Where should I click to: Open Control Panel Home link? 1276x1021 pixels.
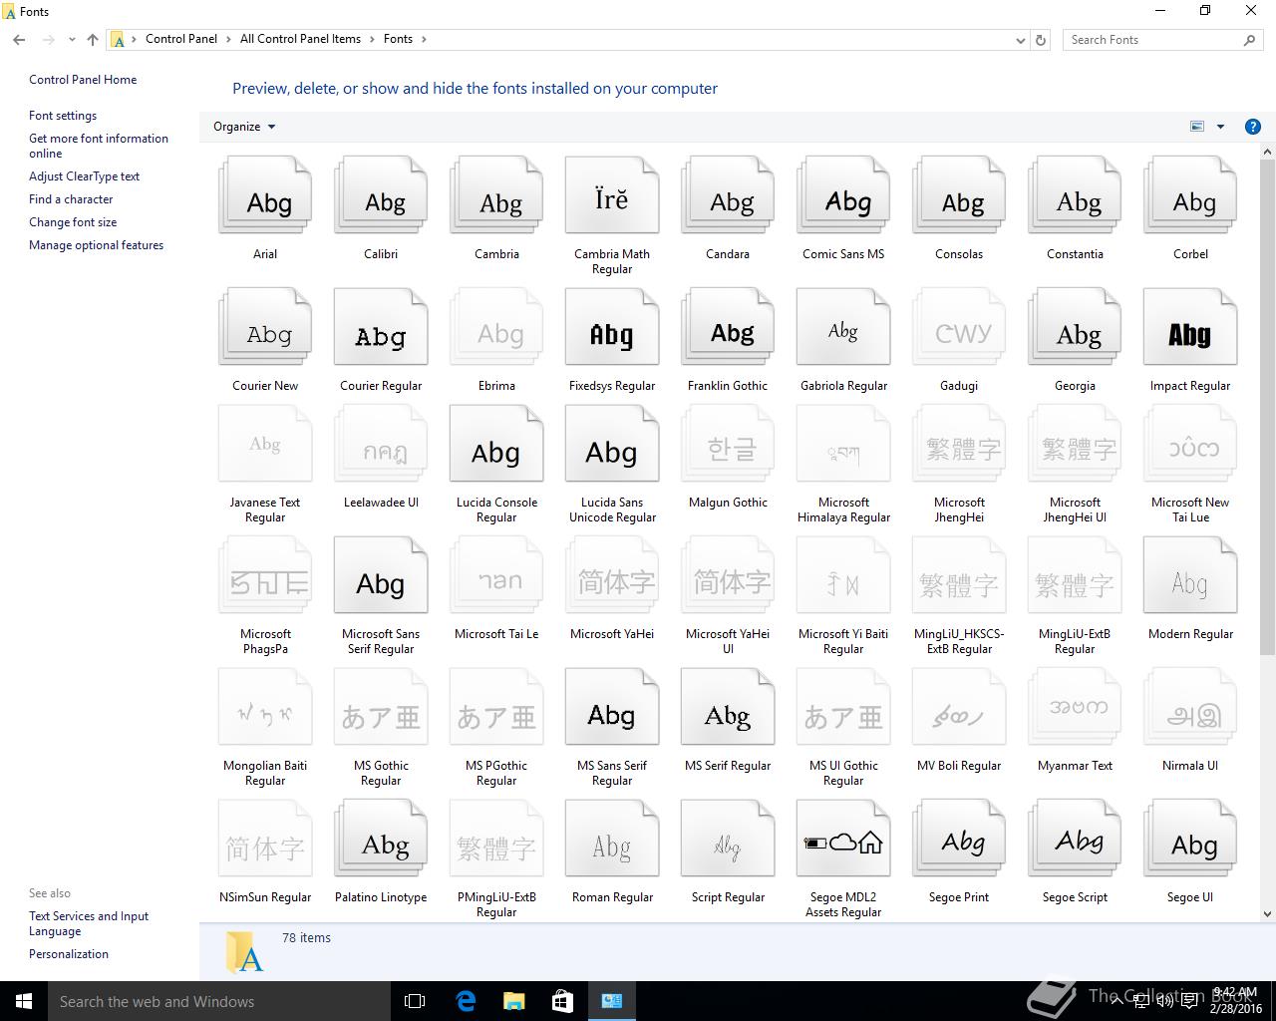(83, 80)
